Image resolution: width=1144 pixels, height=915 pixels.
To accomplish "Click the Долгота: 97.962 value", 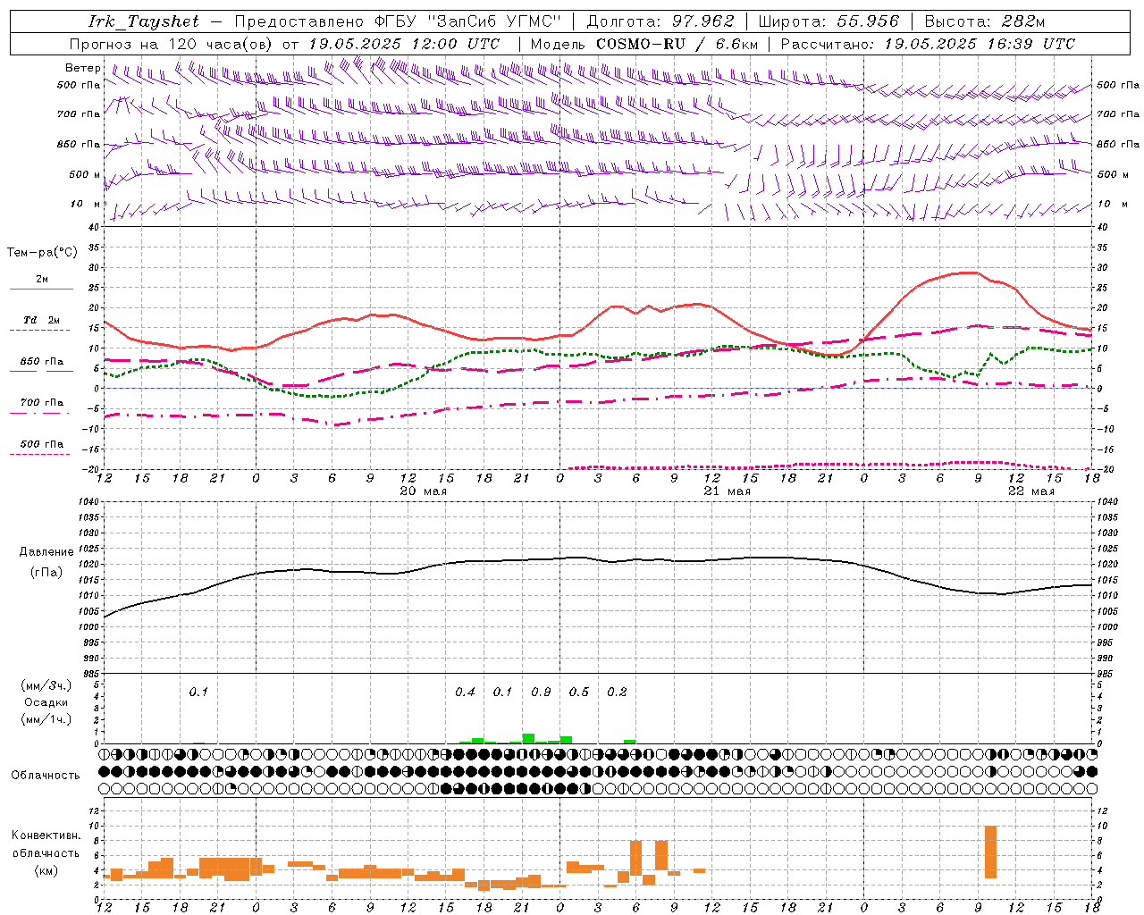I will tap(660, 21).
